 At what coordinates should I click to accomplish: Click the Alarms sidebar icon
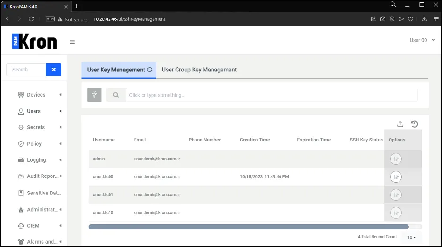(21, 242)
